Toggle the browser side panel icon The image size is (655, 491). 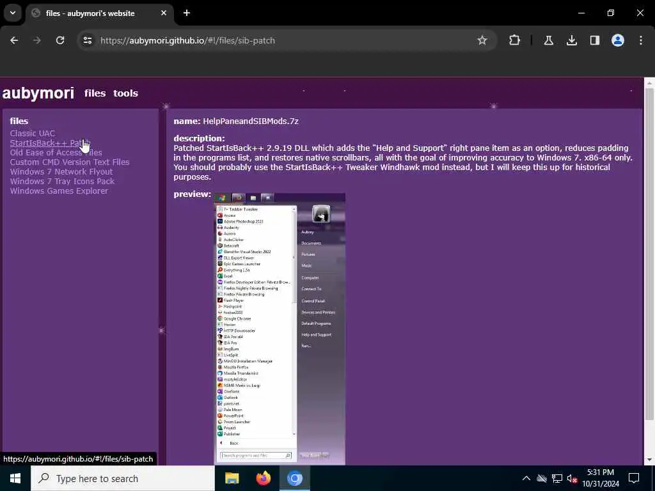coord(595,40)
